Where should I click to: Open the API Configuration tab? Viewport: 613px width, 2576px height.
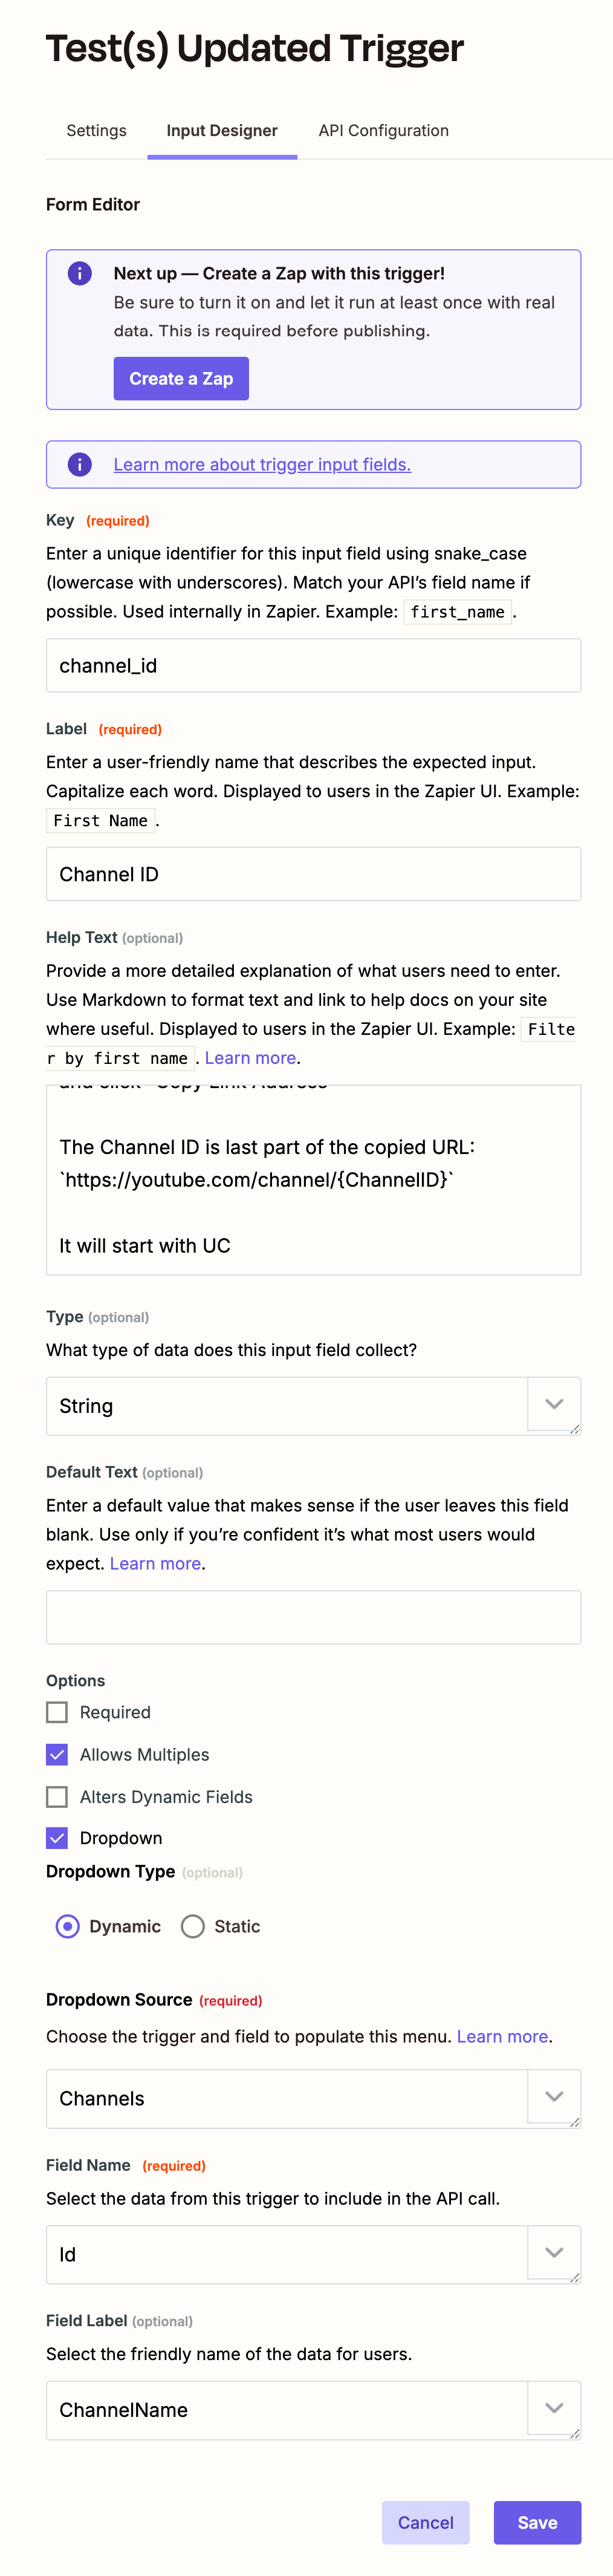(x=384, y=130)
